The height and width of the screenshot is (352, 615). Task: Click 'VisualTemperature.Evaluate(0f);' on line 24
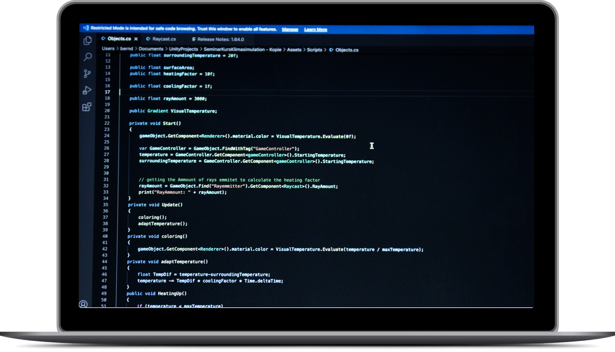pos(316,136)
